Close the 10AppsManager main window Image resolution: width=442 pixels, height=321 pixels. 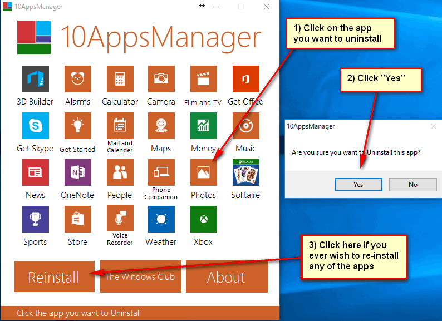click(267, 7)
